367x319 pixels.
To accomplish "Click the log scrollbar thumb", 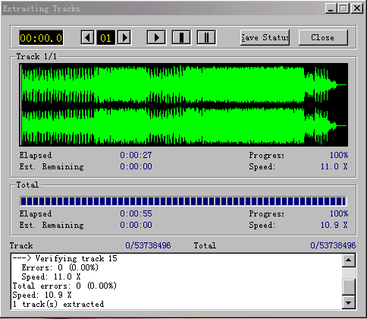I will (349, 286).
